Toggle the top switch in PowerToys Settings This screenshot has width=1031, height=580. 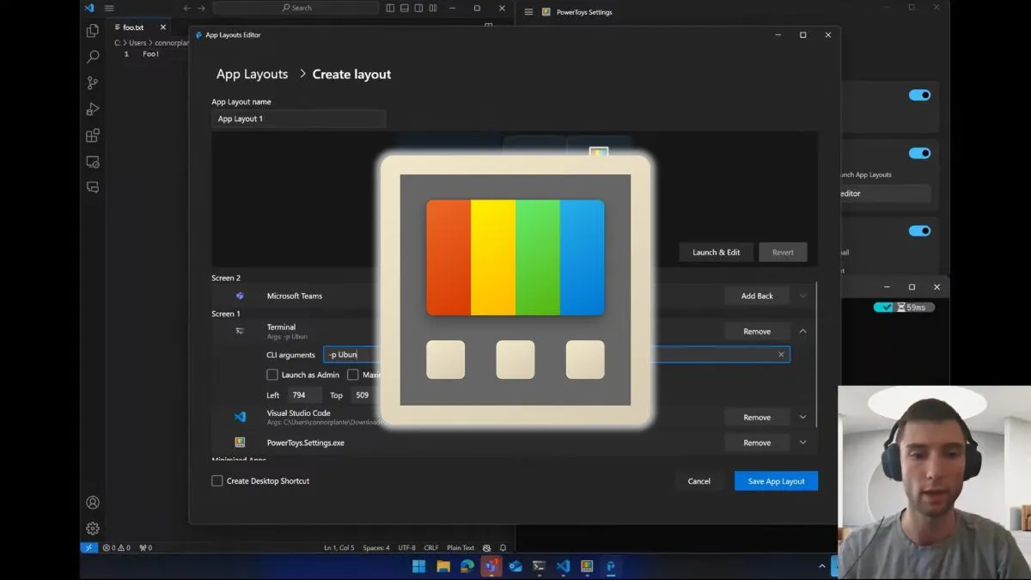(x=919, y=95)
